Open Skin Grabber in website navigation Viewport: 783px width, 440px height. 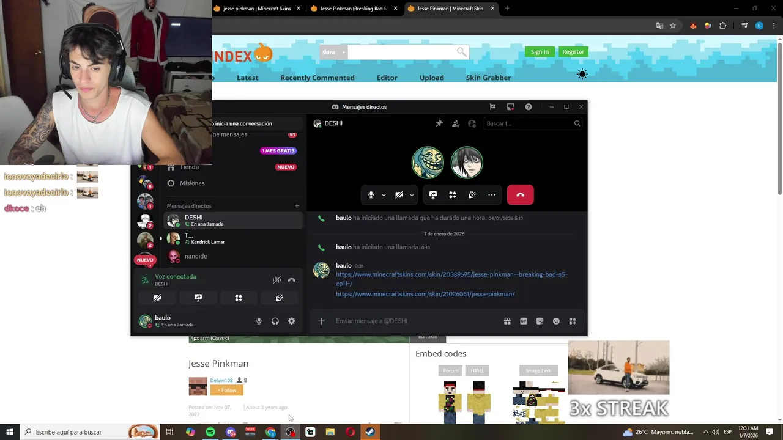tap(488, 78)
